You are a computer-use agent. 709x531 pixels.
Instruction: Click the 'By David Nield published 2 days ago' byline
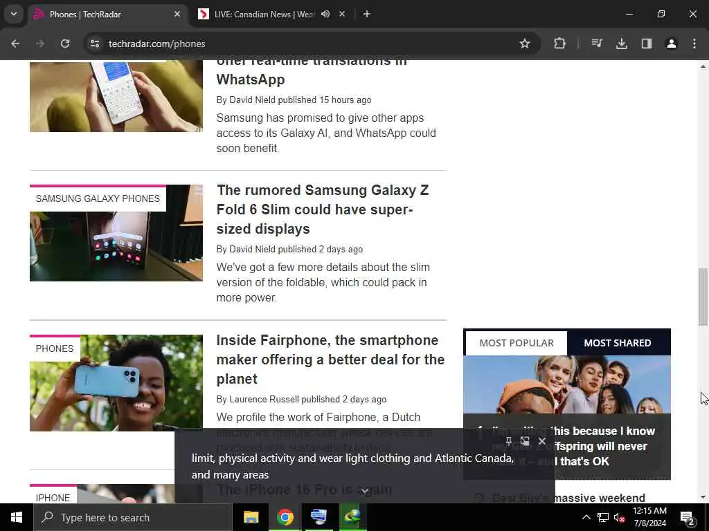click(289, 249)
